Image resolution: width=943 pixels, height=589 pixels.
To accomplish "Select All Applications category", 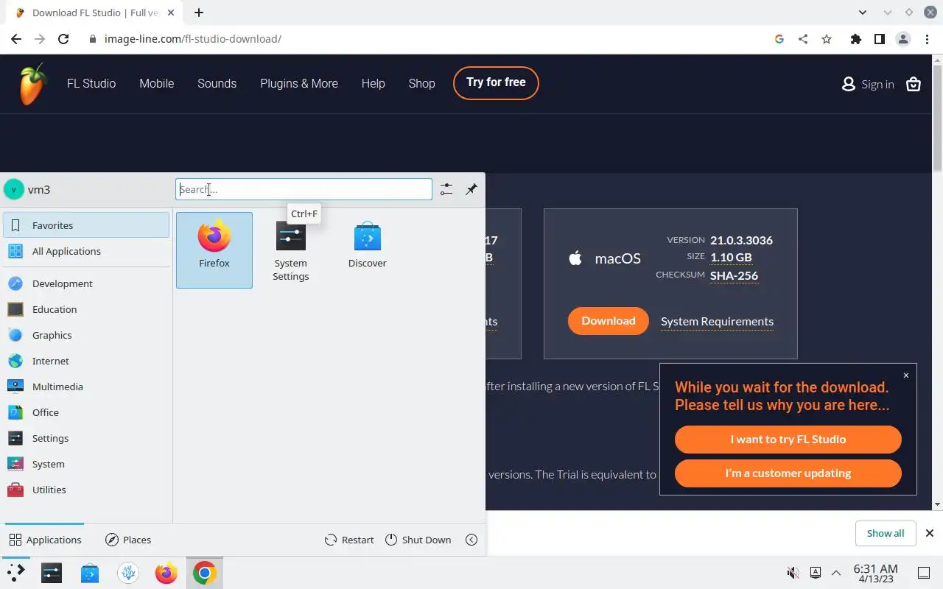I will 87,251.
